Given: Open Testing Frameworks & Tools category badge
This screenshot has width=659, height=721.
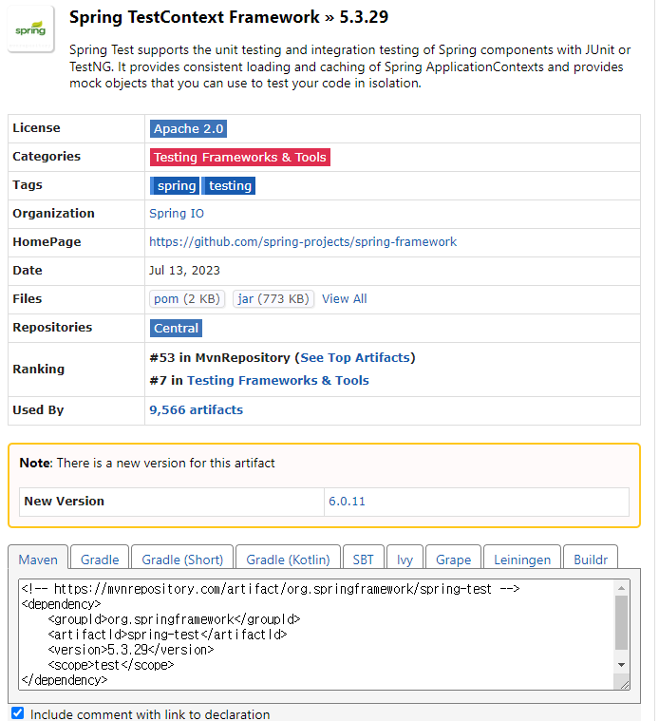Looking at the screenshot, I should [240, 158].
